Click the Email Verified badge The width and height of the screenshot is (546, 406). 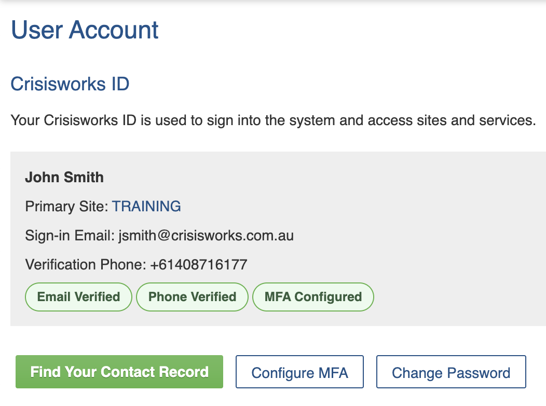pos(78,297)
